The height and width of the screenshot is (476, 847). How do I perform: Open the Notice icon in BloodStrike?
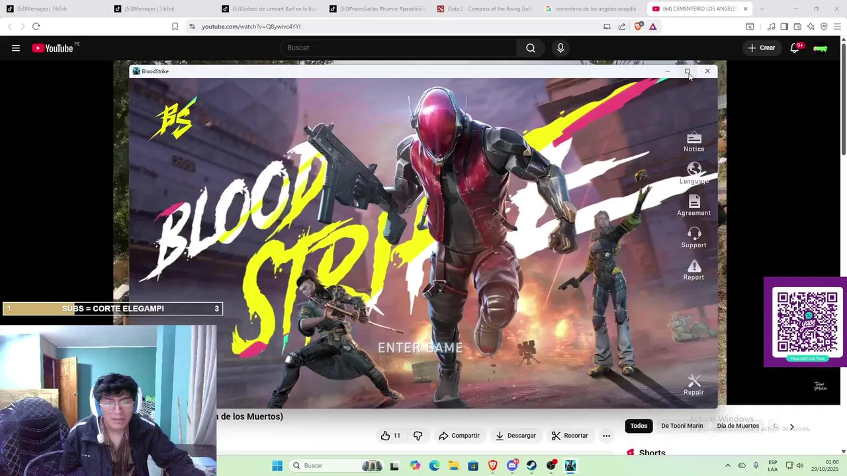coord(693,142)
